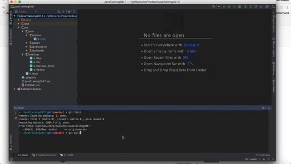The width and height of the screenshot is (291, 164).
Task: Open the Mongo Explorer side tab
Action: 274,22
